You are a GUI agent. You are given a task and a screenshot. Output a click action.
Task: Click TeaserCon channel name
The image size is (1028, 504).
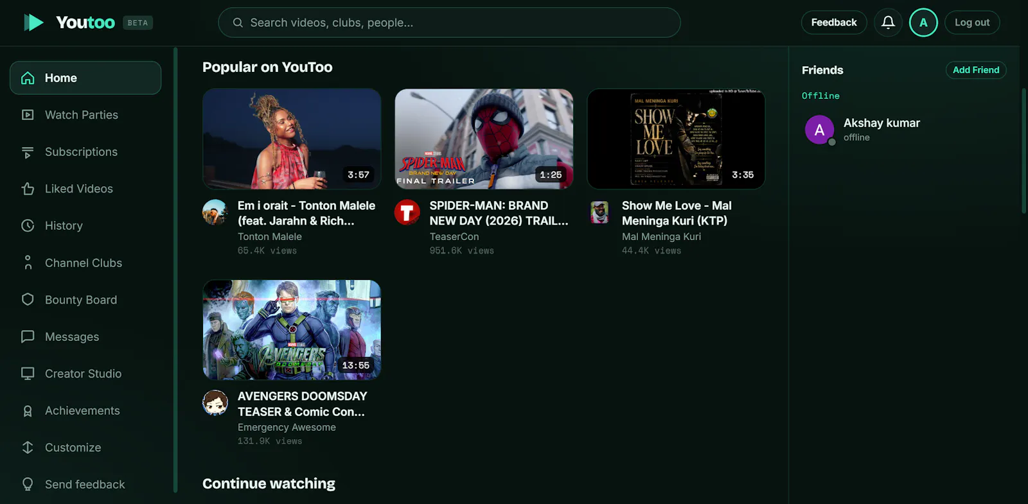(x=454, y=237)
